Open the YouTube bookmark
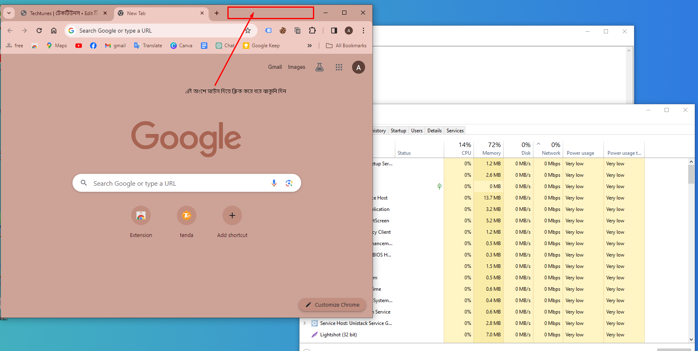698x351 pixels. 79,46
